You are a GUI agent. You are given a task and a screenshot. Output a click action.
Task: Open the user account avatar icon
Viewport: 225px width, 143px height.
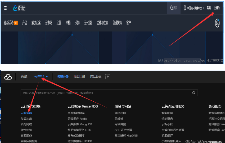click(217, 23)
